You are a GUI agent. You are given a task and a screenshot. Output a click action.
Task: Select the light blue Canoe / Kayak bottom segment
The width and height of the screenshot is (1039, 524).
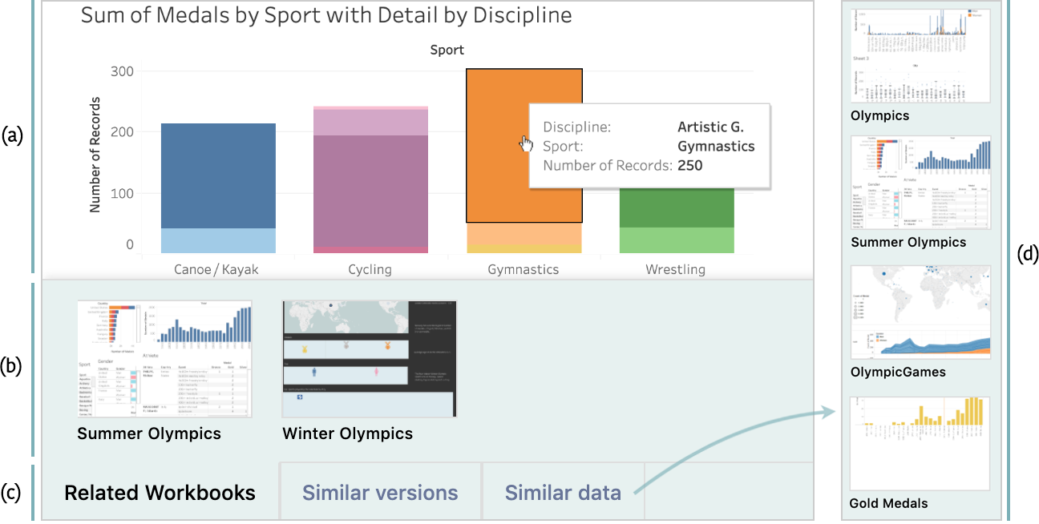coord(218,241)
